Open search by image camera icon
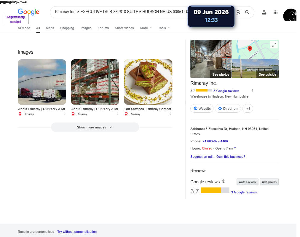 tap(238, 12)
